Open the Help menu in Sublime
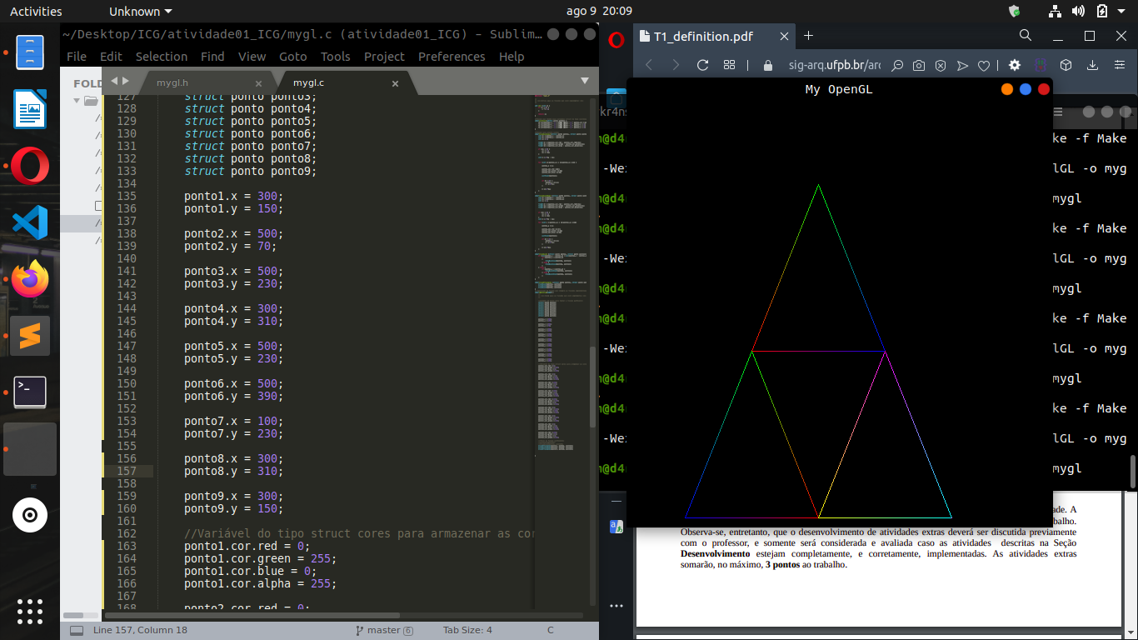This screenshot has height=640, width=1138. (x=512, y=57)
